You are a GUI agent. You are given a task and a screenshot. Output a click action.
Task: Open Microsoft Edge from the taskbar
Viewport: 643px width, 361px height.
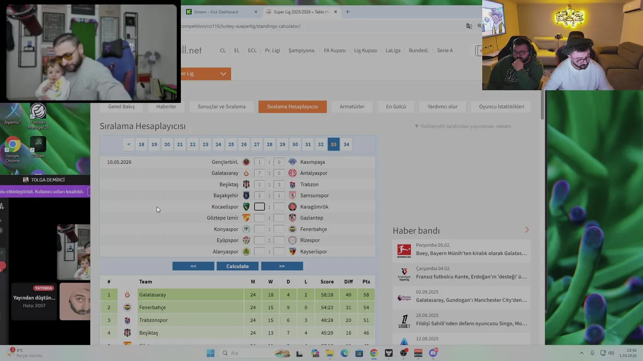(x=344, y=353)
